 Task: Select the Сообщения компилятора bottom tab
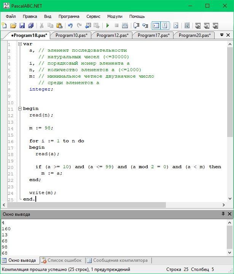[x=118, y=260]
